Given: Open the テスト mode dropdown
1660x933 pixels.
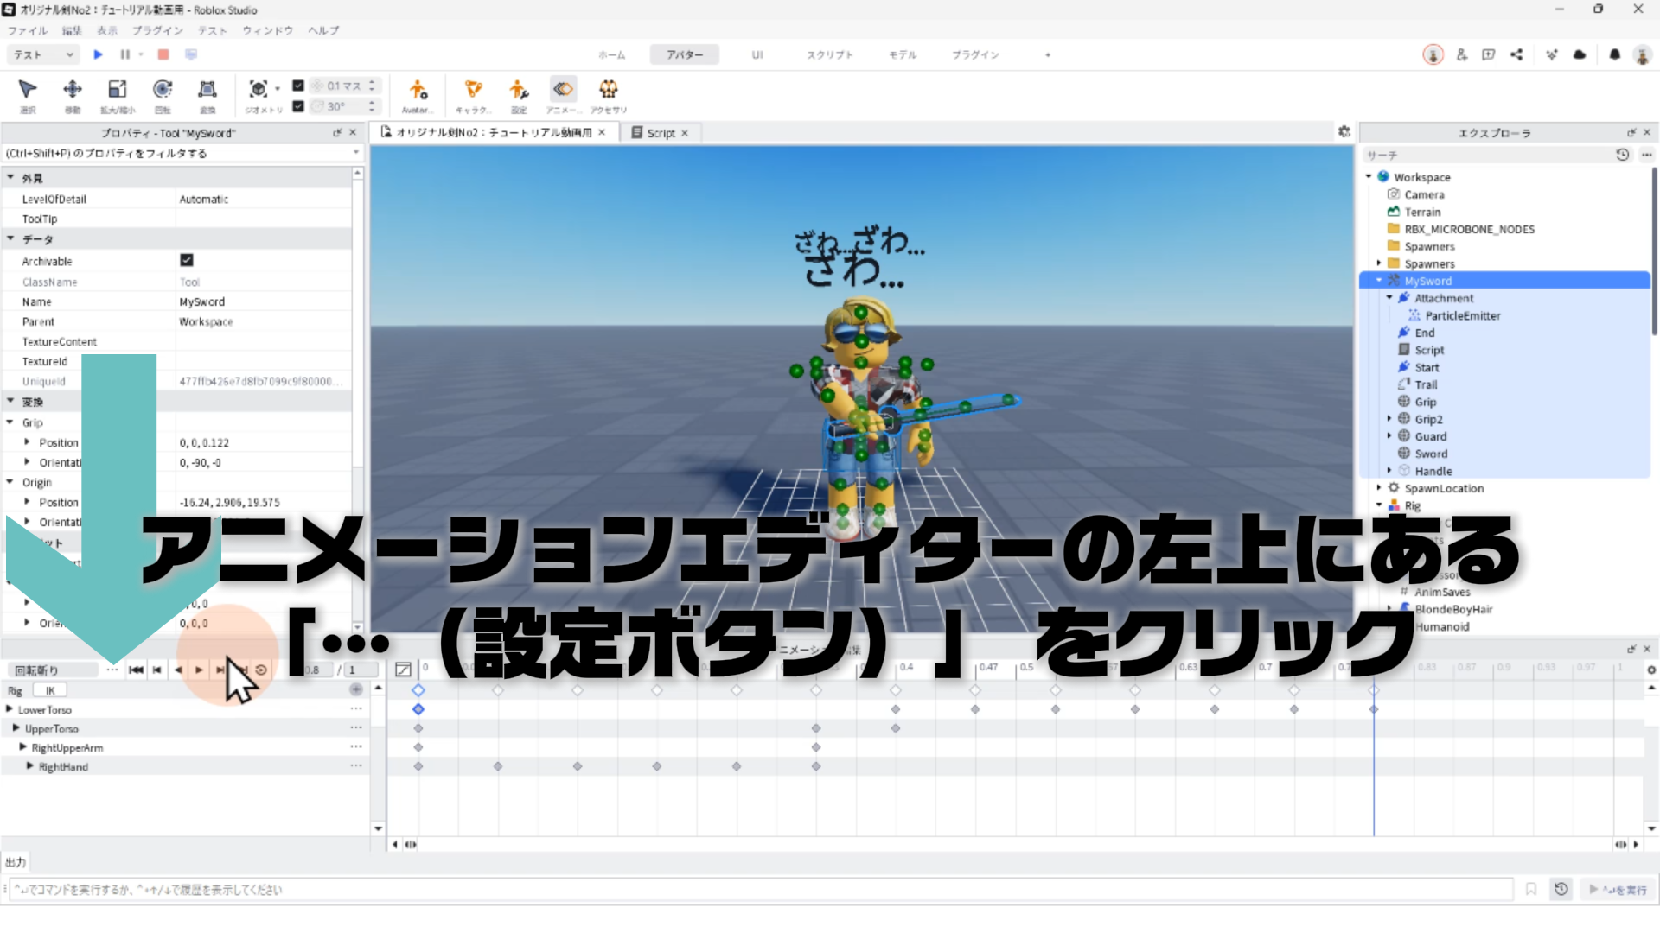Looking at the screenshot, I should click(x=43, y=54).
